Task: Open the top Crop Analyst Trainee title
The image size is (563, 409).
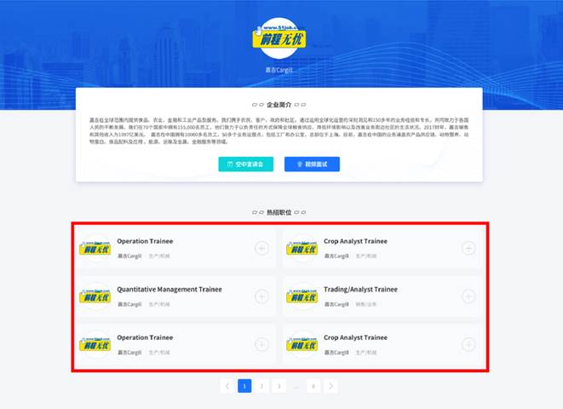Action: click(x=355, y=241)
